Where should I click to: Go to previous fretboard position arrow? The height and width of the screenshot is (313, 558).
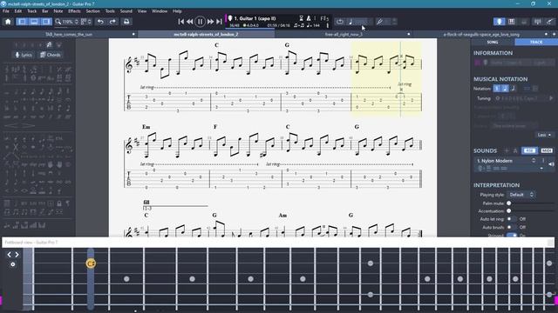point(9,255)
